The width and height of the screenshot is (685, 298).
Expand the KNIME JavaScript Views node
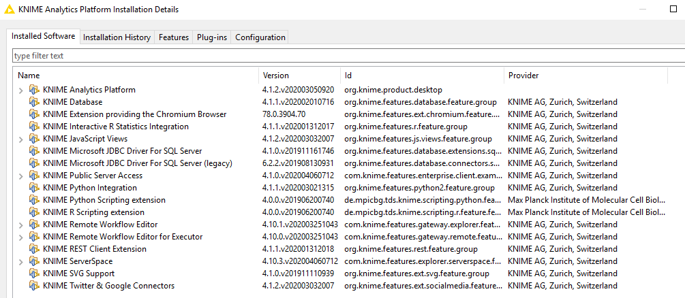(x=20, y=139)
